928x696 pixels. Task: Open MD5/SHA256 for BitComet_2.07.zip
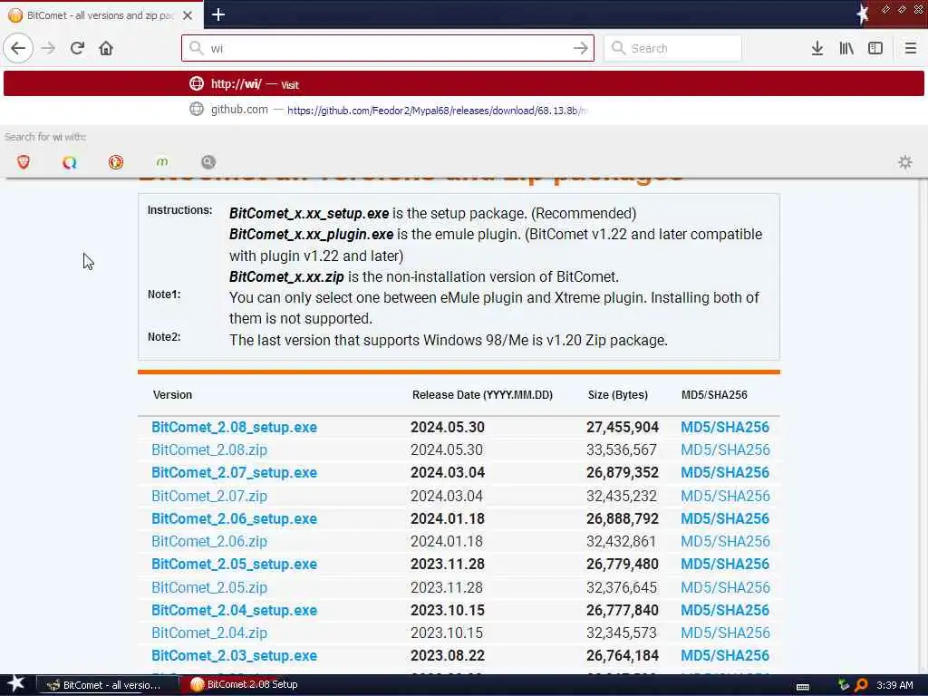point(725,496)
